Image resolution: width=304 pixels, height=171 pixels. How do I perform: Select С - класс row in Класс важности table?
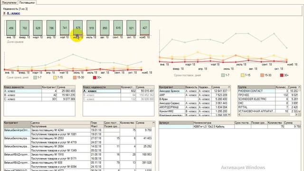pyautogui.click(x=39, y=99)
